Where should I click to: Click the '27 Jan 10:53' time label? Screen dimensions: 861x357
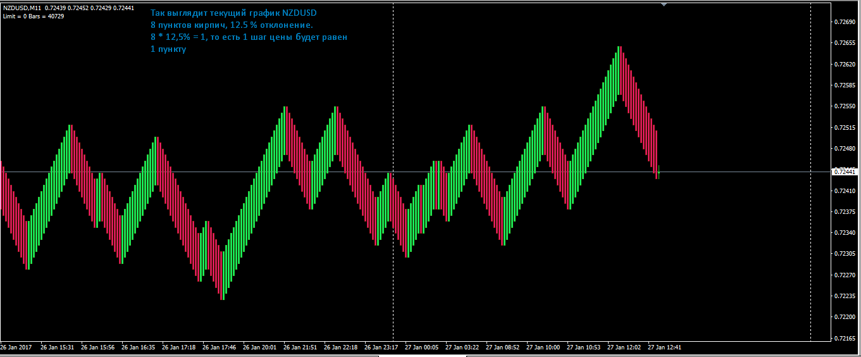pyautogui.click(x=583, y=347)
